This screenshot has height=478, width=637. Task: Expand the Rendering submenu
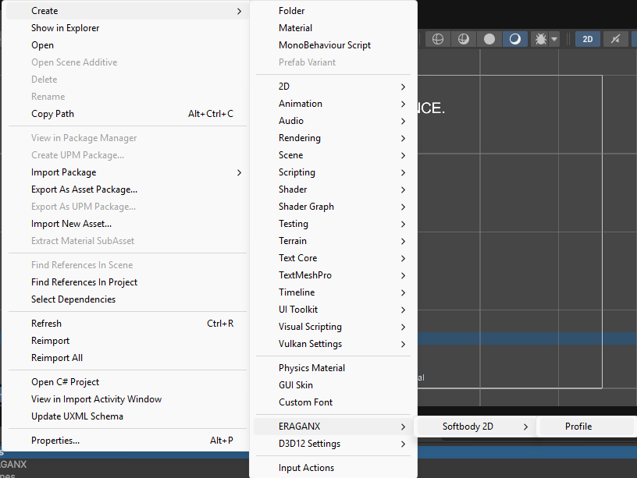point(333,138)
